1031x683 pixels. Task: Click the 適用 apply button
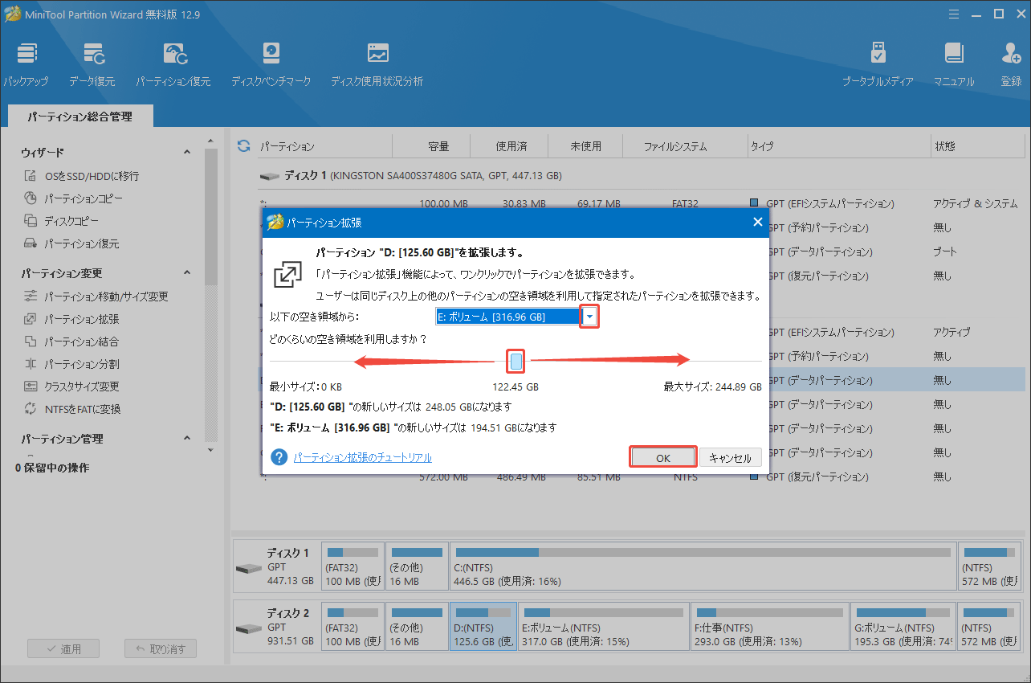point(63,648)
